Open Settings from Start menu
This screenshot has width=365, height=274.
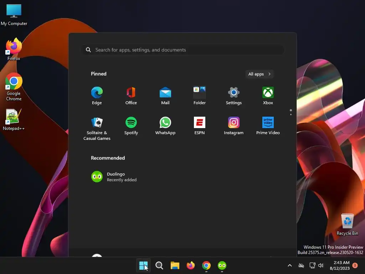[234, 96]
